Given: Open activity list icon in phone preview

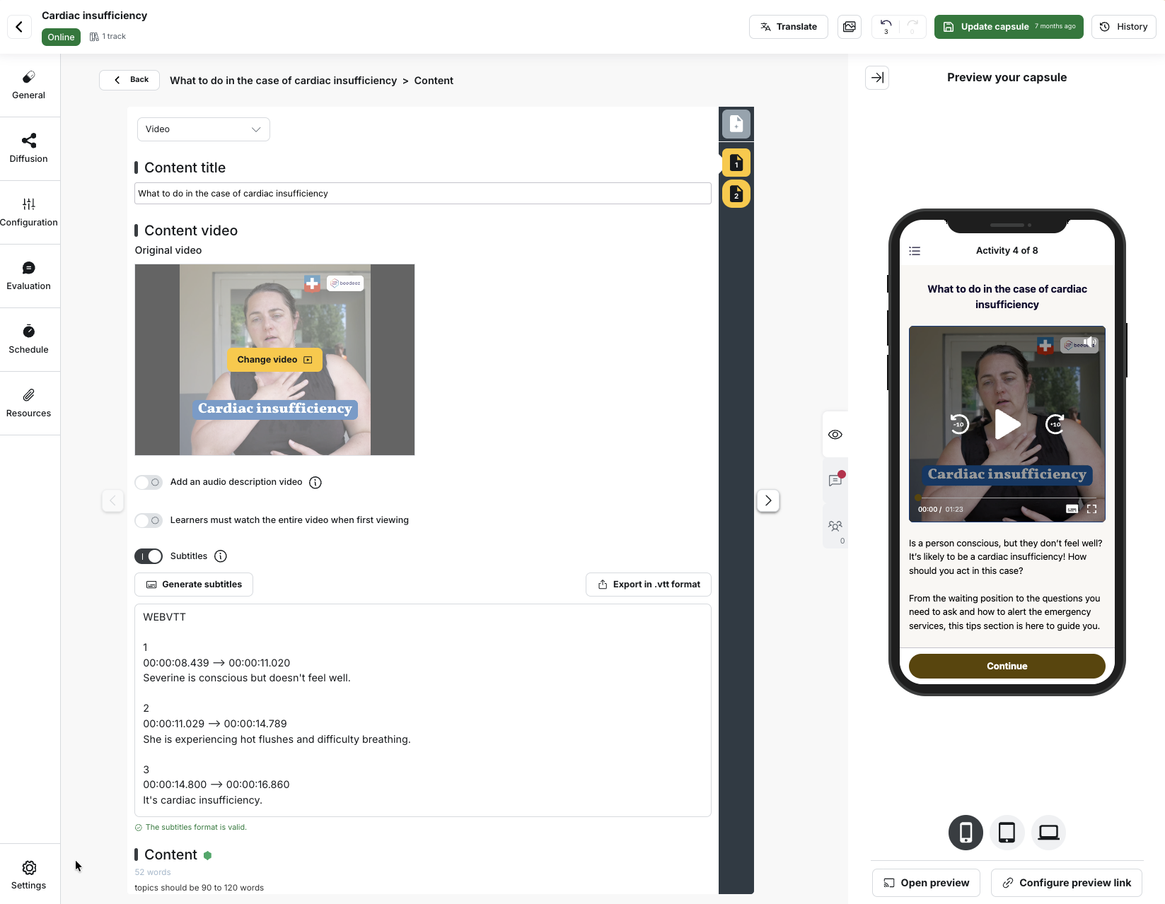Looking at the screenshot, I should [x=915, y=251].
